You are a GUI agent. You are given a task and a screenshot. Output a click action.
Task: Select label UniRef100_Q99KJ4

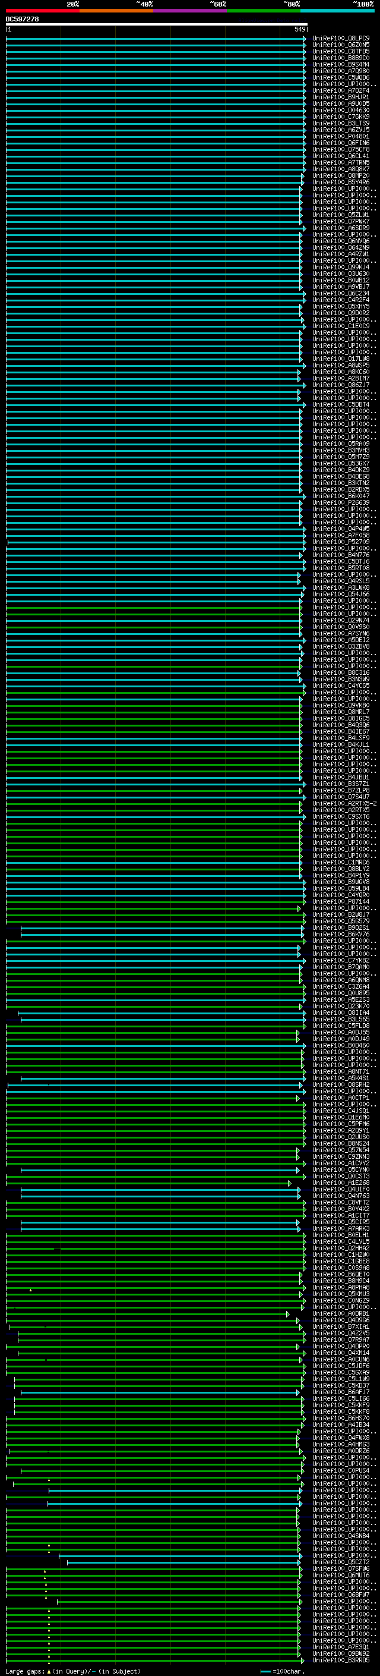click(x=340, y=267)
